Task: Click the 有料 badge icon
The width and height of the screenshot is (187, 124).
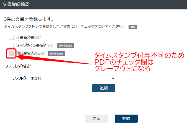Action: pyautogui.click(x=133, y=27)
